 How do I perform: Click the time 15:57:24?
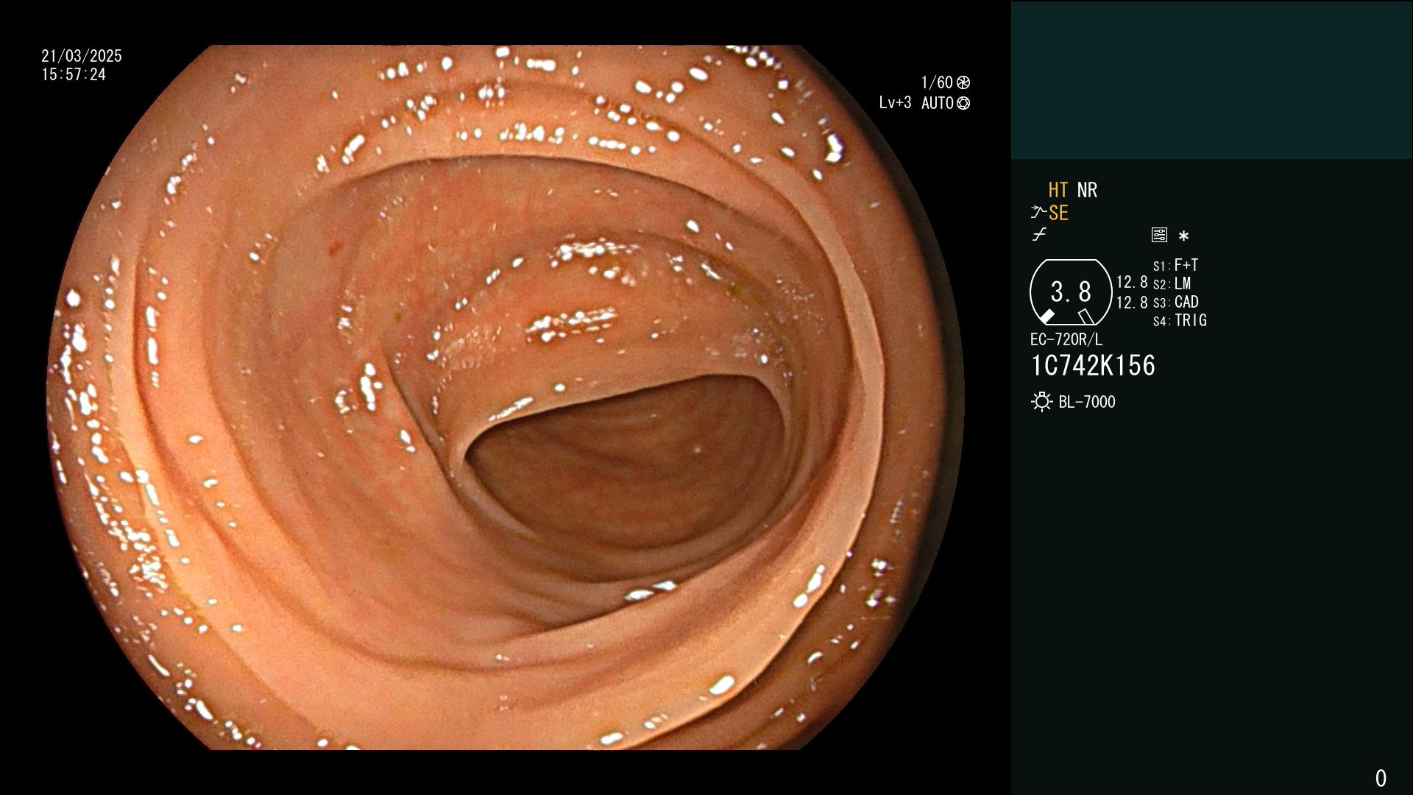pyautogui.click(x=74, y=74)
